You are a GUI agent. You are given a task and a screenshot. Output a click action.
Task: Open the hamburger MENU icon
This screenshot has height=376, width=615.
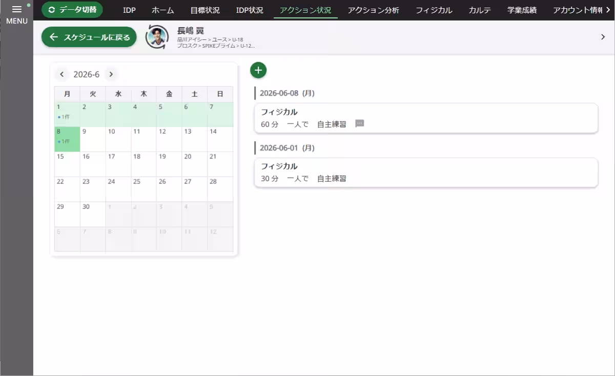16,9
